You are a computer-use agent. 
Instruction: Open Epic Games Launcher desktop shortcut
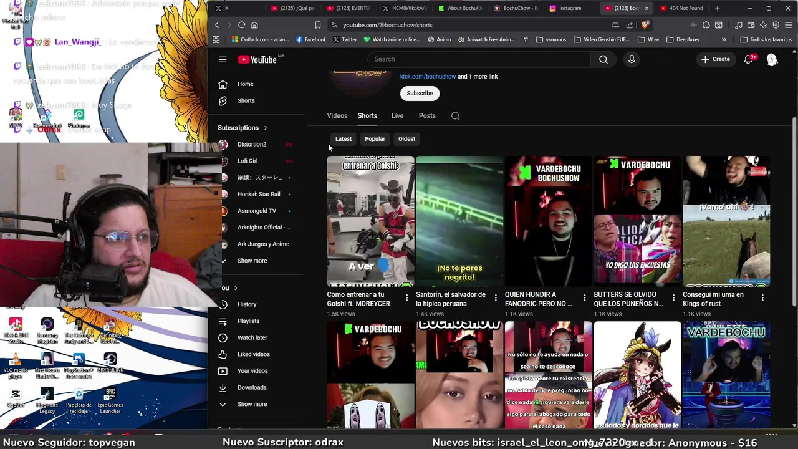coord(110,400)
